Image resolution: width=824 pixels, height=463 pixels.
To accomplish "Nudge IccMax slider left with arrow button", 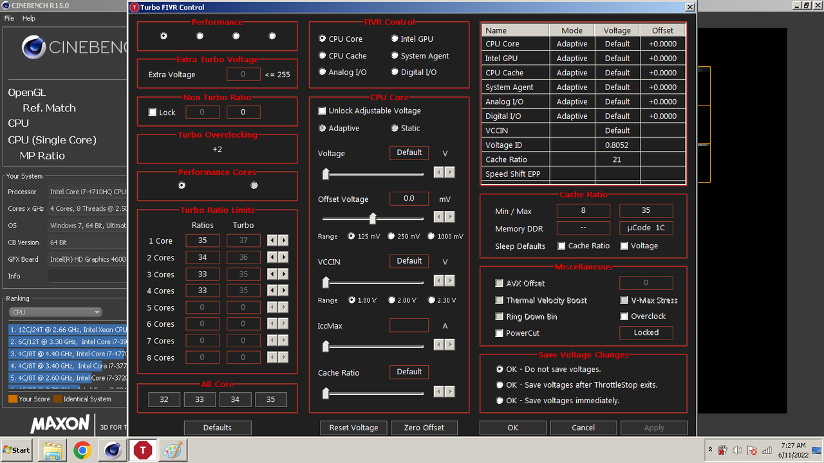I will pos(439,345).
